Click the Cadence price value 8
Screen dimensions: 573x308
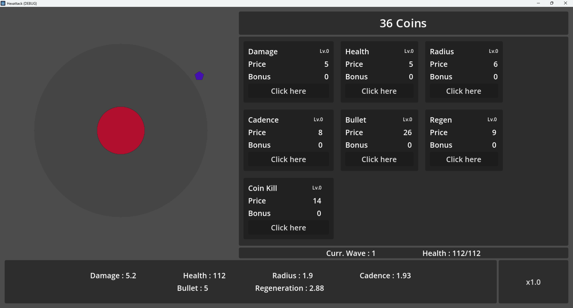[x=320, y=133]
